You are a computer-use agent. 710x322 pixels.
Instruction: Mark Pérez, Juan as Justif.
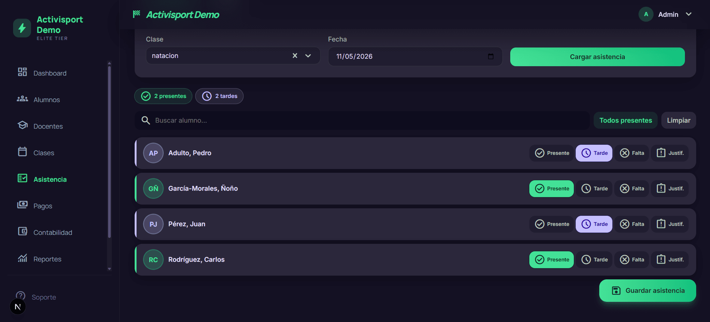click(x=670, y=224)
